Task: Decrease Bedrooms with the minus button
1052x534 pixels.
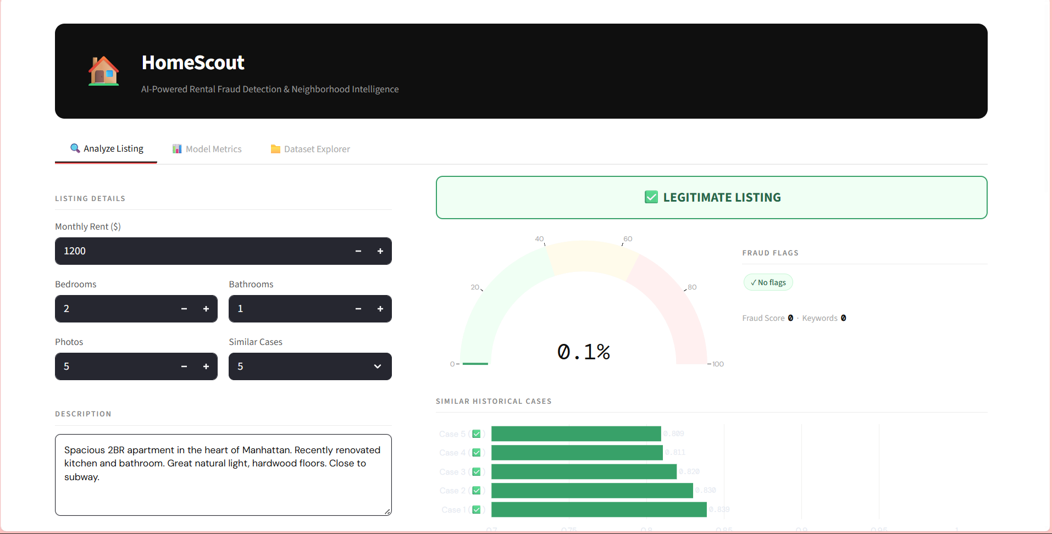Action: (184, 309)
